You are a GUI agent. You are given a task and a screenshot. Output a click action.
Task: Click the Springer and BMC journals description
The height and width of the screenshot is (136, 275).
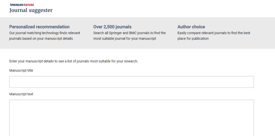click(130, 33)
